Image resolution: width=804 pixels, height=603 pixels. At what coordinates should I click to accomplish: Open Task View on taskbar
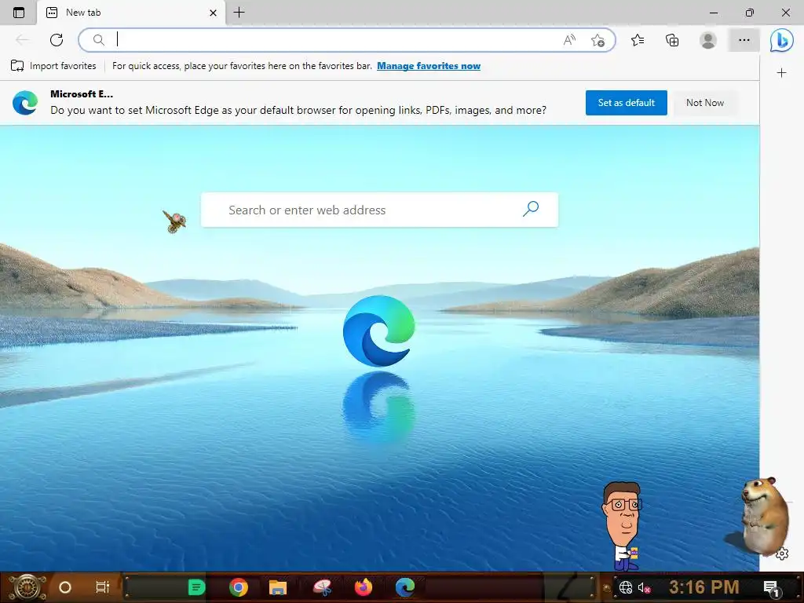coord(103,587)
